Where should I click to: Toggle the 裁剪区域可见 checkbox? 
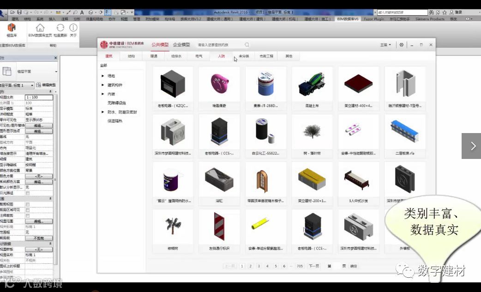tap(28, 210)
